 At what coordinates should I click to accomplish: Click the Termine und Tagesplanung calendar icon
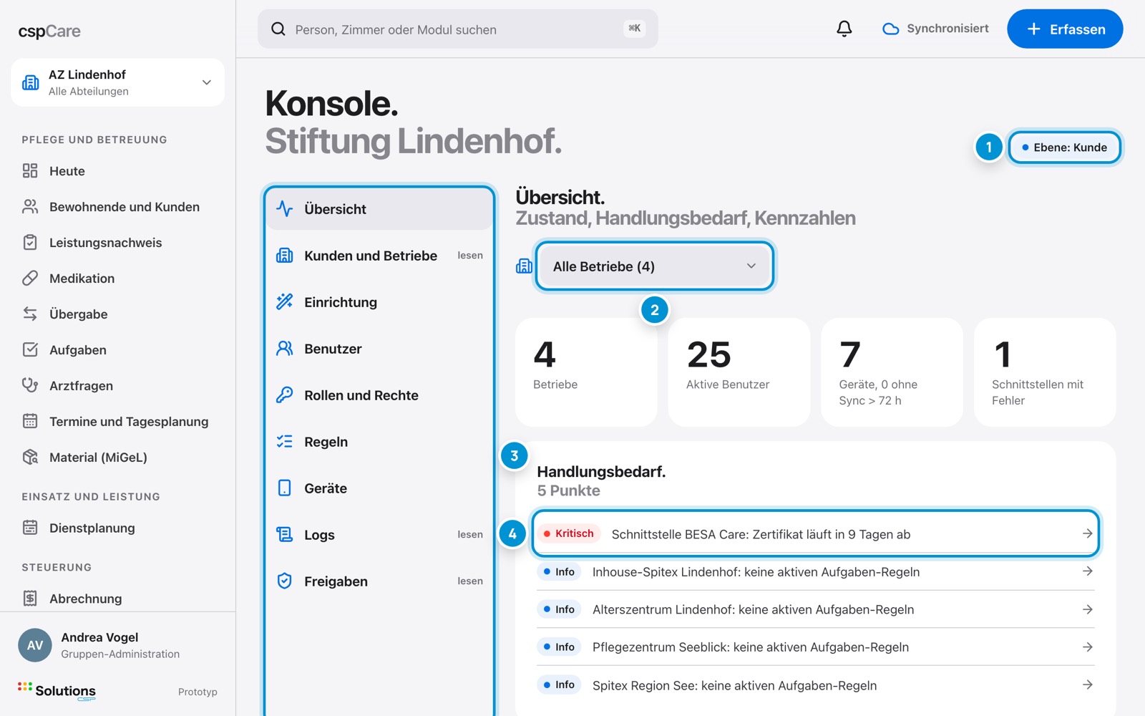click(x=30, y=421)
